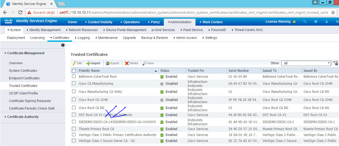Open Work Centers menu

211,22
